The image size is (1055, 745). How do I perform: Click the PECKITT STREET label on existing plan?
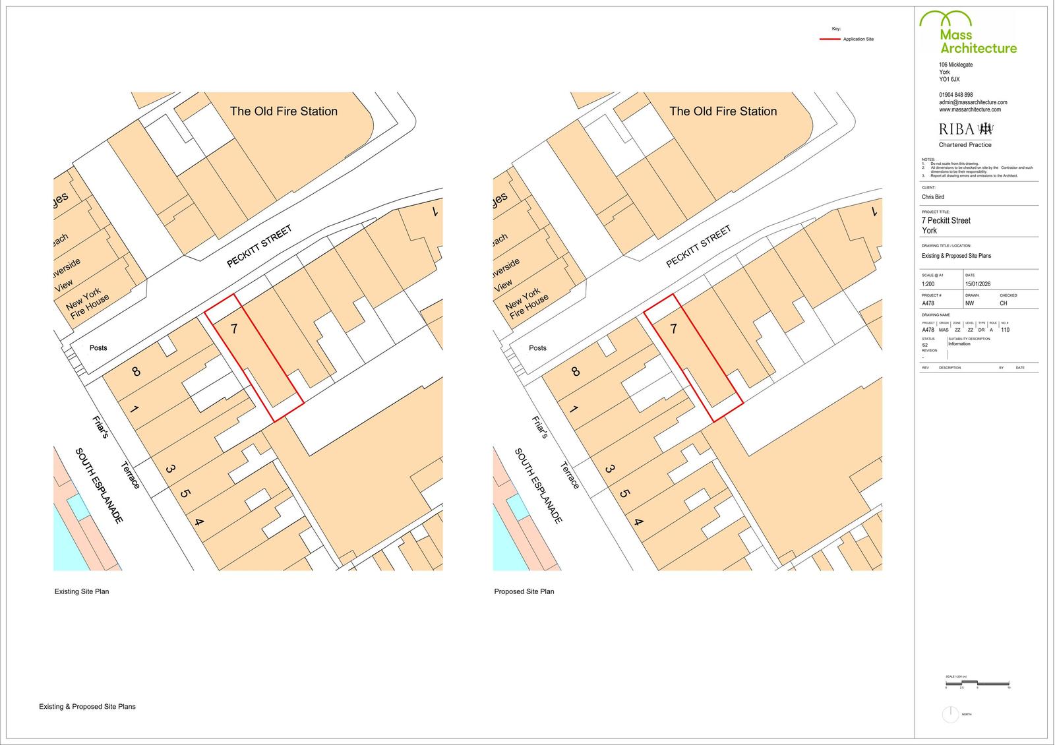coord(259,246)
